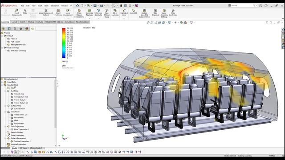Image resolution: width=285 pixels, height=160 pixels.
Task: Select the Mate tool
Action: [x=25, y=12]
